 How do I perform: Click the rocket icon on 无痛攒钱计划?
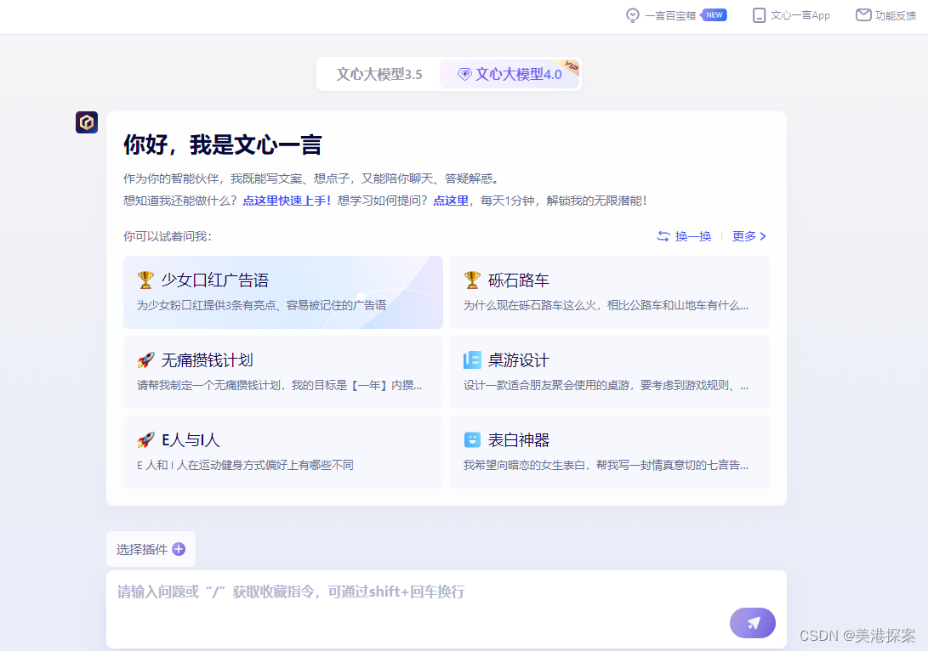145,359
